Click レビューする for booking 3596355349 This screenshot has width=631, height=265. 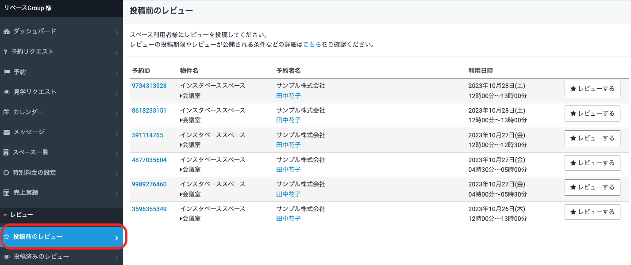point(593,212)
